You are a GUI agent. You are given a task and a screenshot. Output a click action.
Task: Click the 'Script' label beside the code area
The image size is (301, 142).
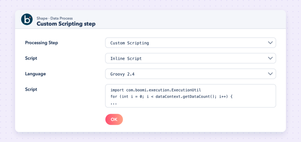(x=31, y=89)
